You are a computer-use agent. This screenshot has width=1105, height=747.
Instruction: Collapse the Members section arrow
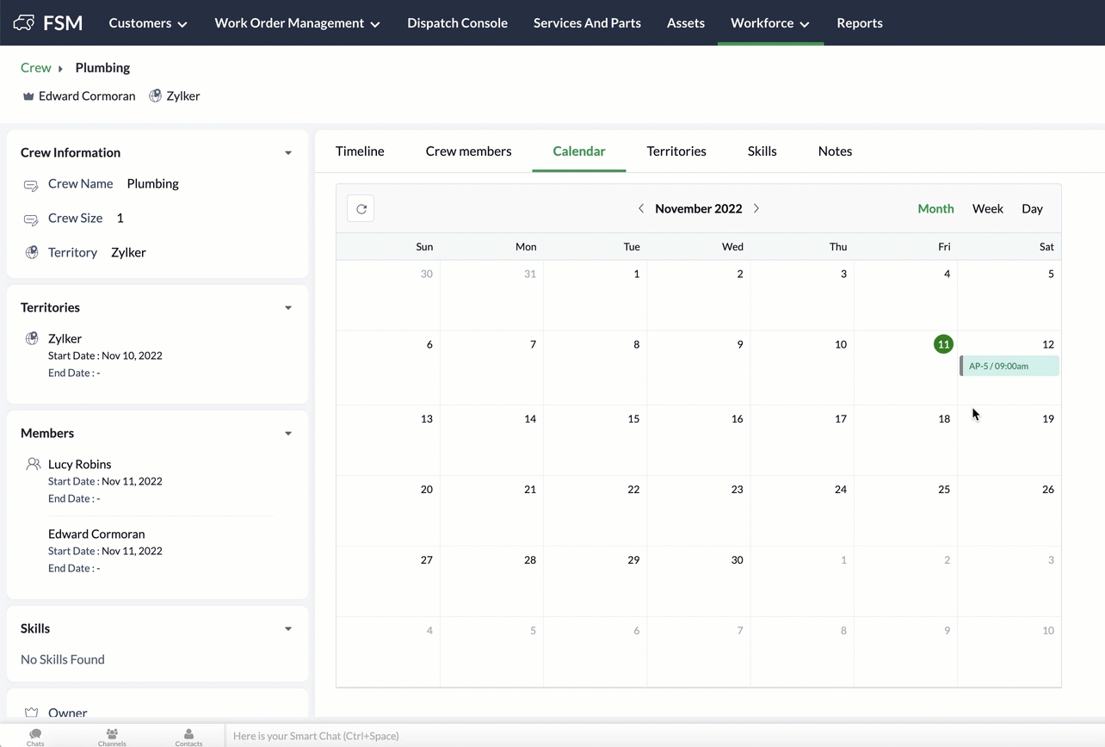288,434
